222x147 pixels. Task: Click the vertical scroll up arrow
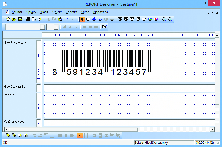tap(217, 35)
